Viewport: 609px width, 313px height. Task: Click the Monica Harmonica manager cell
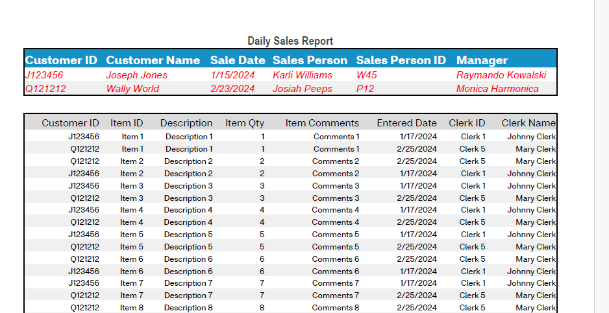[497, 89]
